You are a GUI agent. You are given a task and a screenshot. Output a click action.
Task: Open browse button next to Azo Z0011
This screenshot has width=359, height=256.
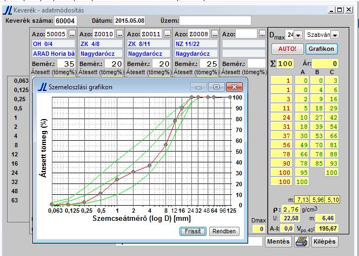168,34
